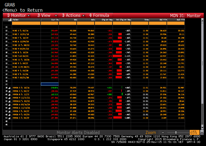Click the Bid YTM column header
Image resolution: width=206 pixels, height=146 pixels.
click(158, 20)
